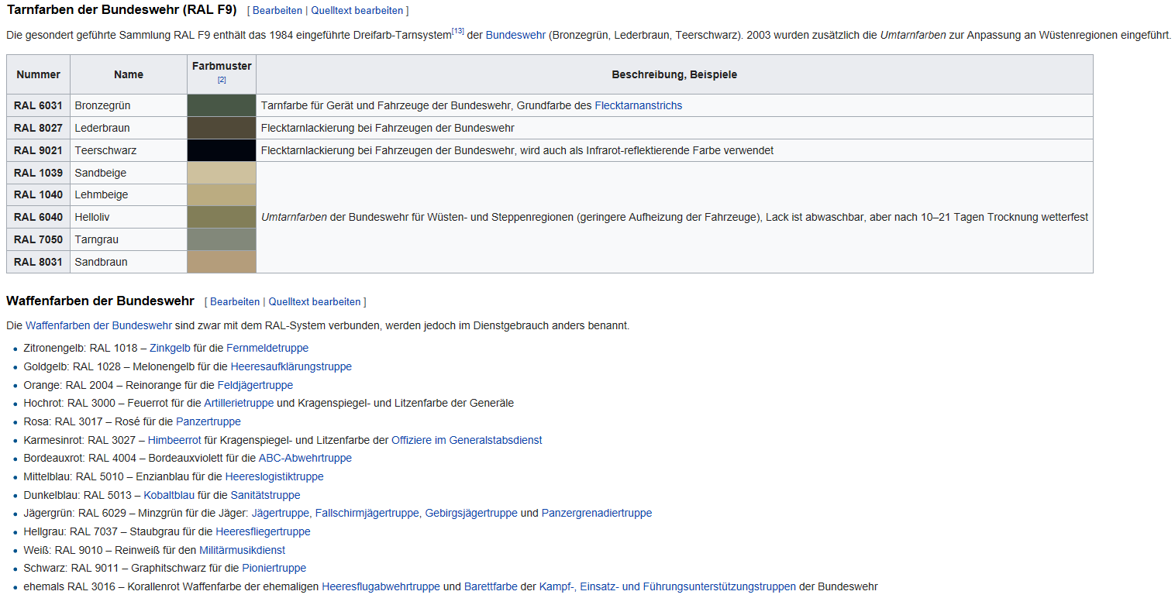The height and width of the screenshot is (605, 1175).
Task: Select the Sandbraun RAL 8031 color sample
Action: pos(221,262)
